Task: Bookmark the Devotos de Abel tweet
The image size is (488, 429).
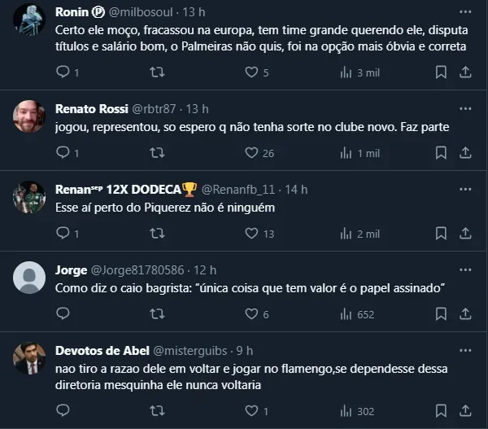Action: (441, 410)
